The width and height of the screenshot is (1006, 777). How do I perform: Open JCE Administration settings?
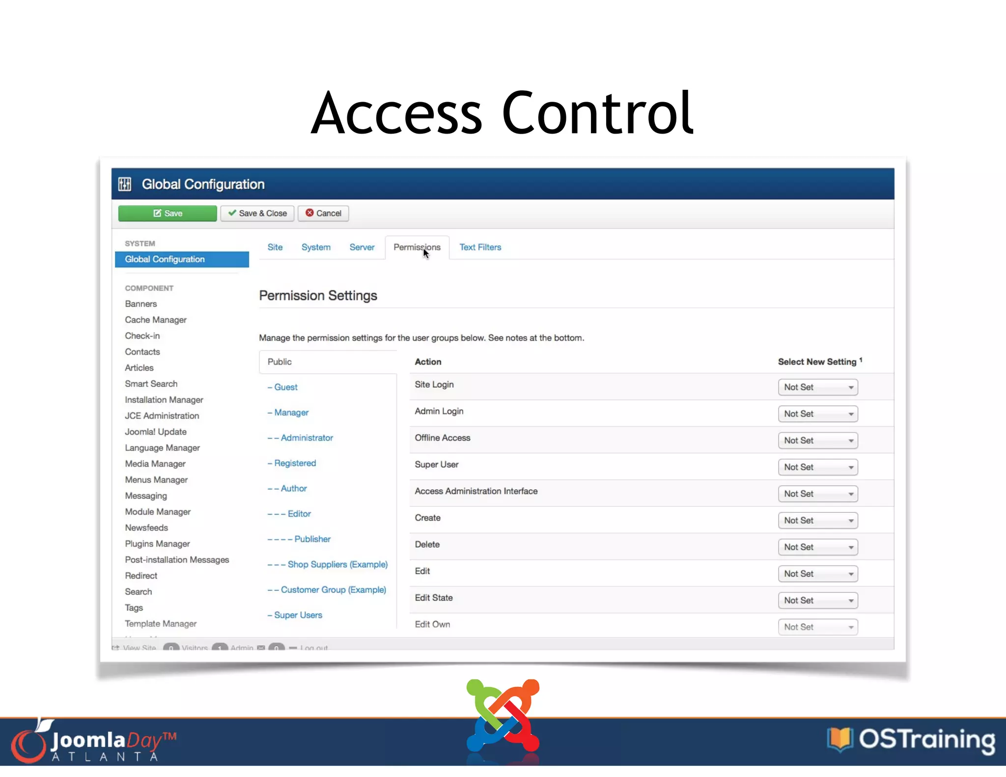[162, 416]
